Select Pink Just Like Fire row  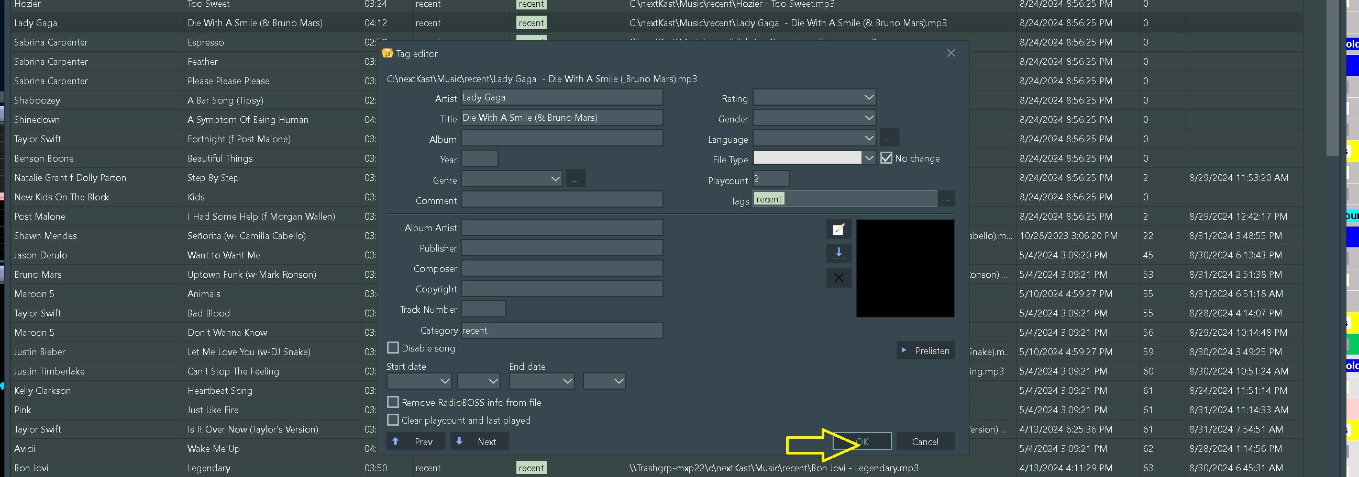[194, 410]
